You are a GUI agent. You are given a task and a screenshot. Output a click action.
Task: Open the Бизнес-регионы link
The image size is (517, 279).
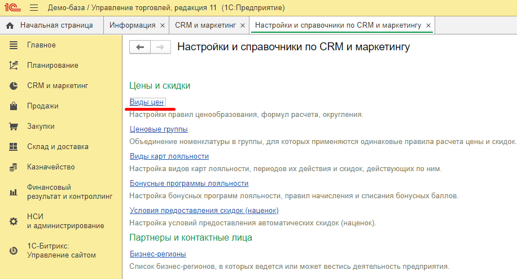(158, 254)
